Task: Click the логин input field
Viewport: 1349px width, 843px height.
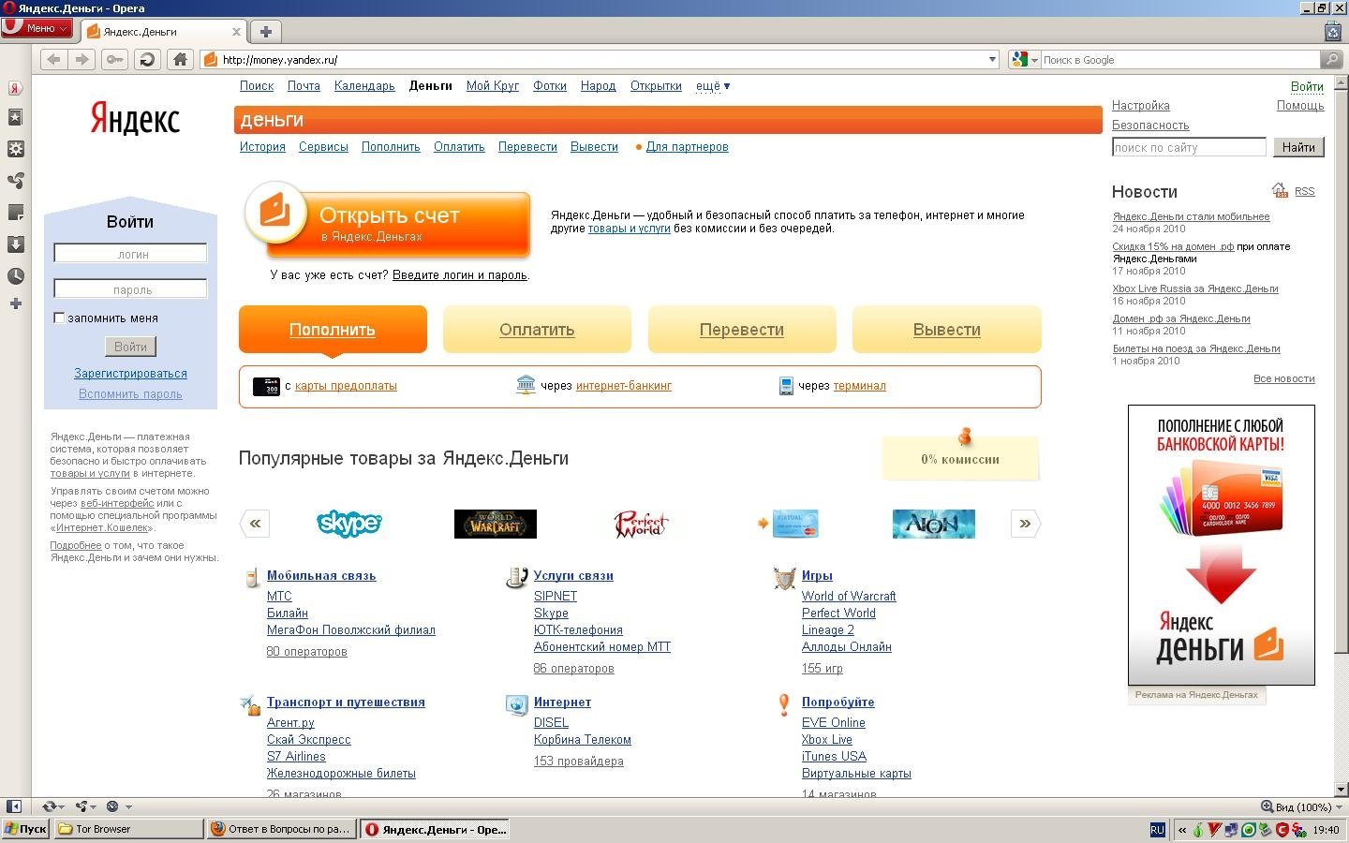Action: pos(130,254)
